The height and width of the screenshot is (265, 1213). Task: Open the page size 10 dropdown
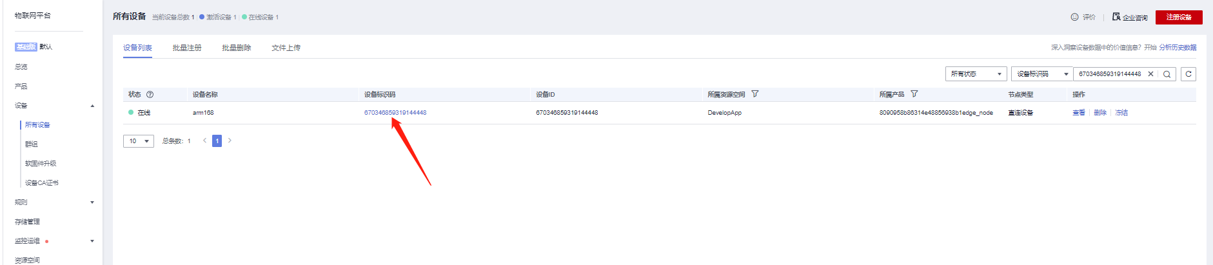[x=138, y=141]
